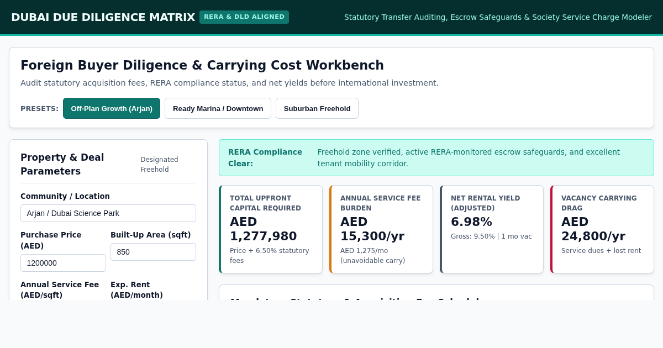The width and height of the screenshot is (663, 348).
Task: Apply the Suburban Freehold preset
Action: pos(317,108)
